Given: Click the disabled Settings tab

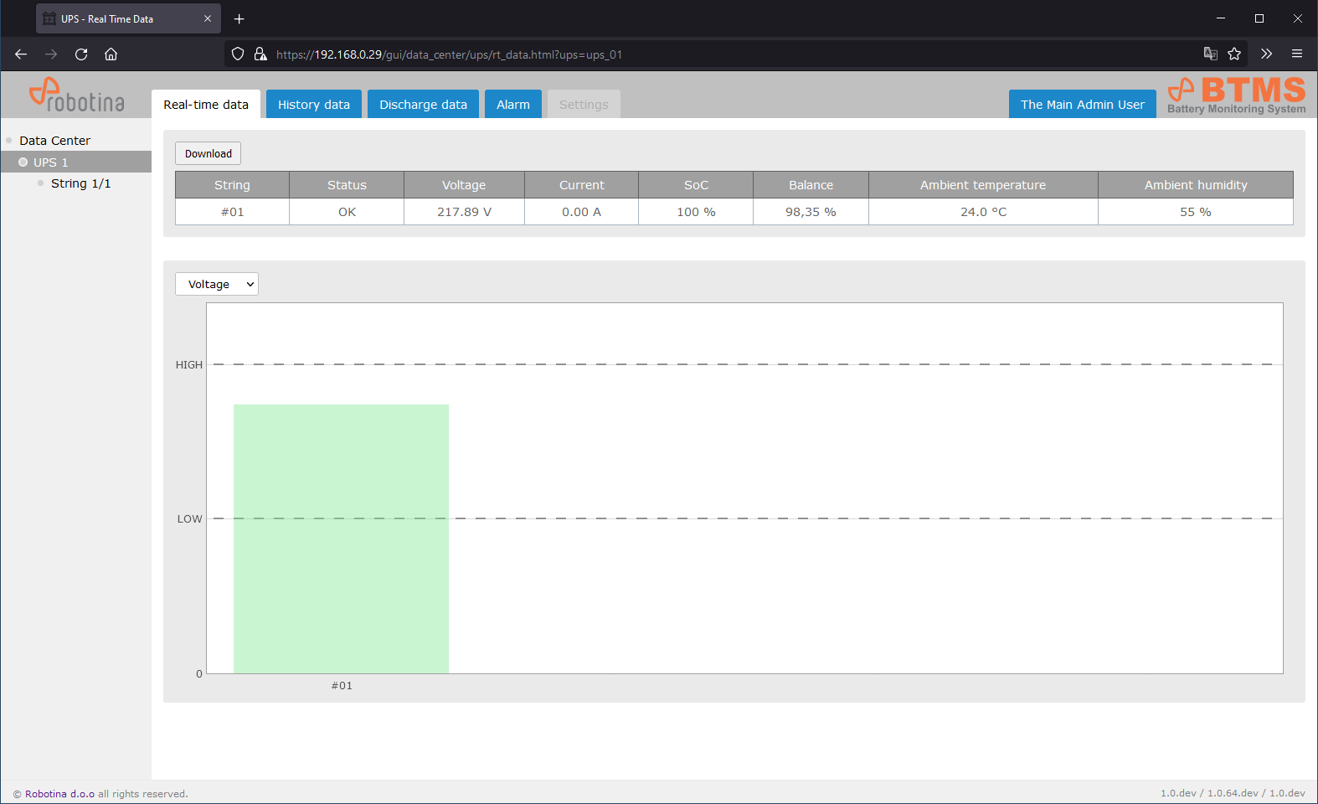Looking at the screenshot, I should point(584,104).
